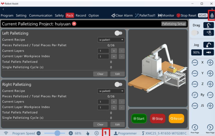Open the robot panel icon at top right
This screenshot has height=136, width=215.
click(212, 15)
